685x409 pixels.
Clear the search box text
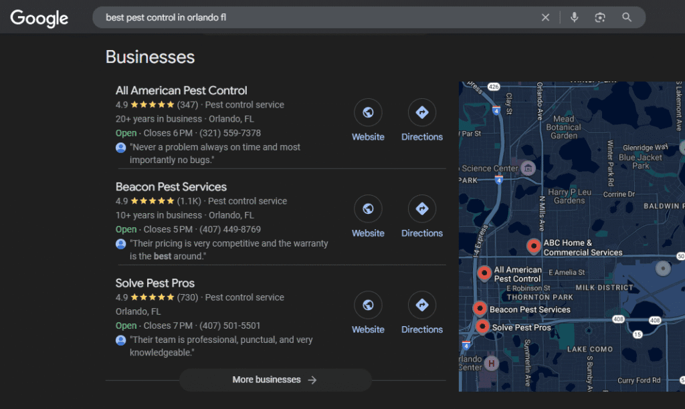tap(545, 17)
